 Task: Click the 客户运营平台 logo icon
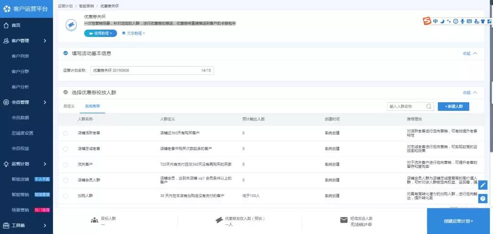(7, 9)
